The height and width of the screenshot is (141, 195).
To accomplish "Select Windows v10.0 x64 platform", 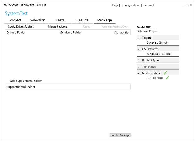I will click(x=158, y=54).
